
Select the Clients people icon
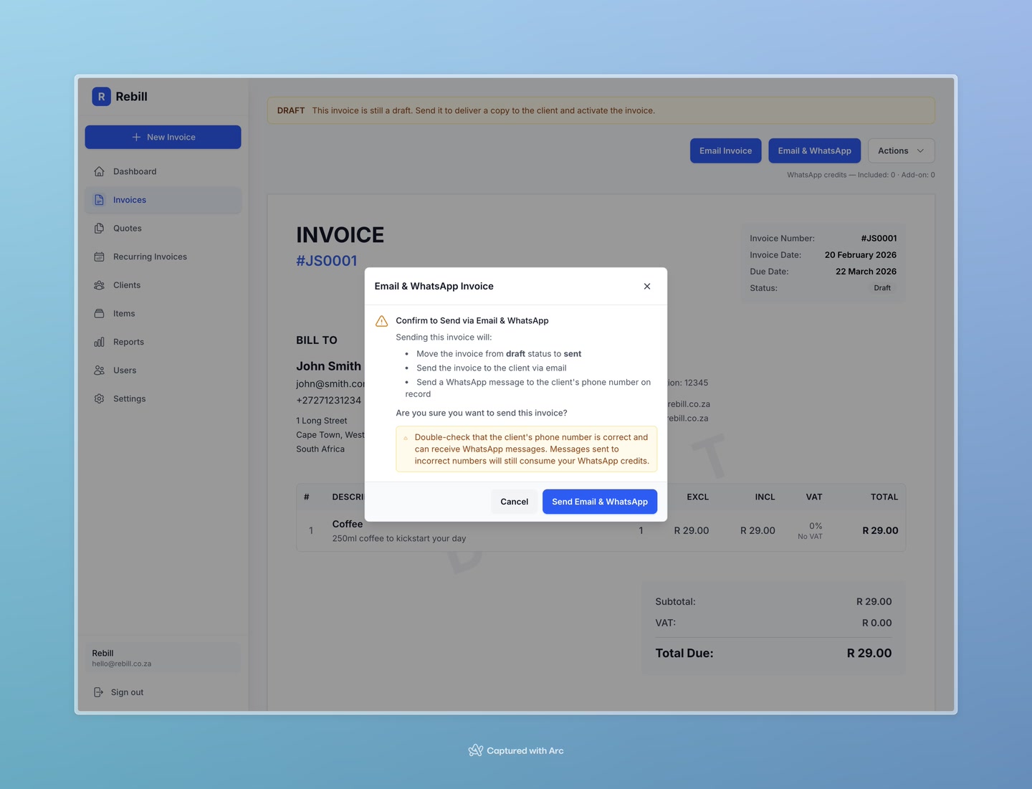(99, 284)
